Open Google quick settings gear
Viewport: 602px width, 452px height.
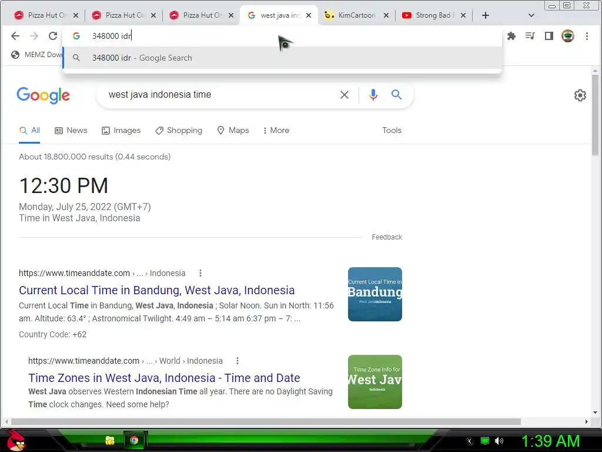580,95
